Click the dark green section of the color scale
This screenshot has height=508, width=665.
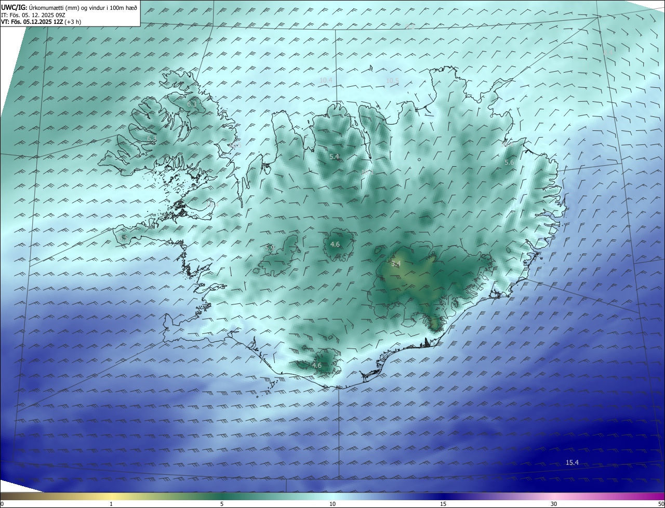222,496
